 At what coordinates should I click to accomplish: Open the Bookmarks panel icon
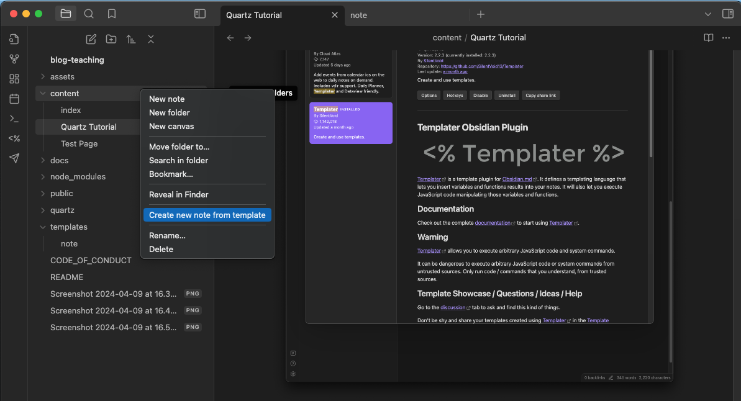click(112, 14)
